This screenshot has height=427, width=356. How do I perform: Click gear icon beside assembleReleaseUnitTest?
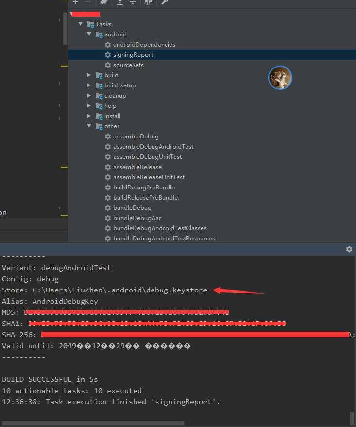[108, 177]
